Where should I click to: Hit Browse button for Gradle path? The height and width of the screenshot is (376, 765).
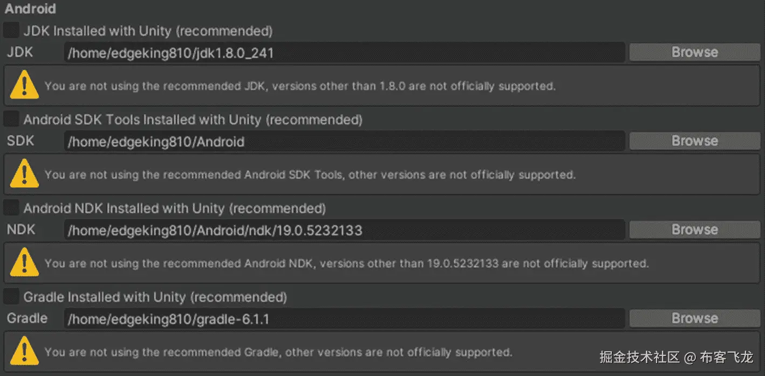694,318
